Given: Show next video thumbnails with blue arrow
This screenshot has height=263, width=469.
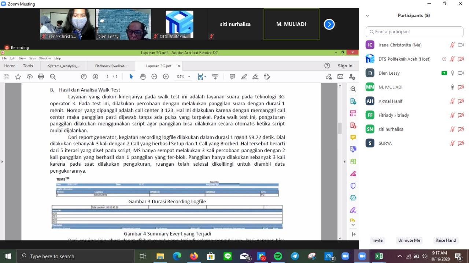Looking at the screenshot, I should tap(329, 24).
